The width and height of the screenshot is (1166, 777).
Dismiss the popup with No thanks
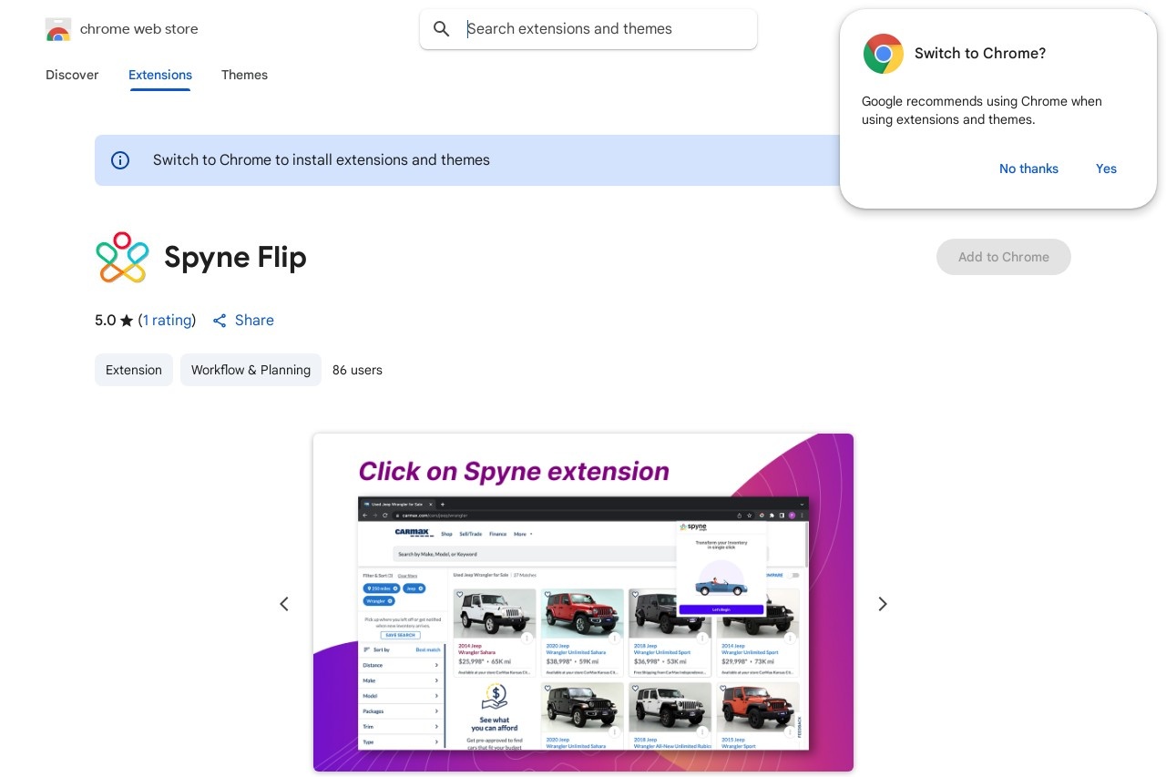[x=1028, y=169]
